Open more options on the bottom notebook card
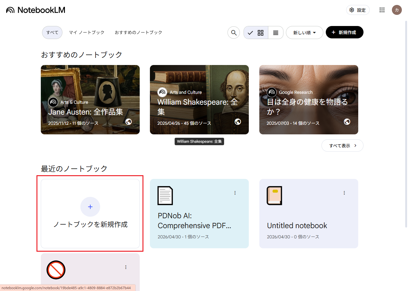The width and height of the screenshot is (408, 291). [x=126, y=267]
